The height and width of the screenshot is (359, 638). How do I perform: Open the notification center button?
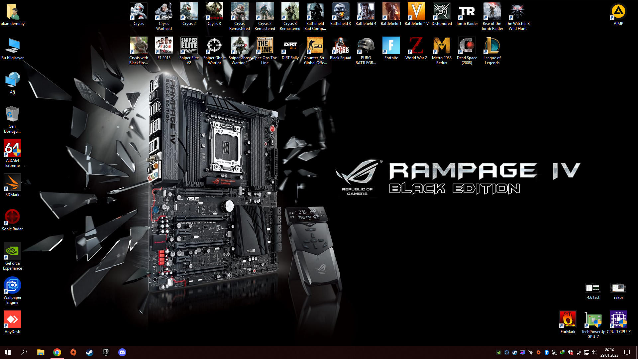pos(627,352)
